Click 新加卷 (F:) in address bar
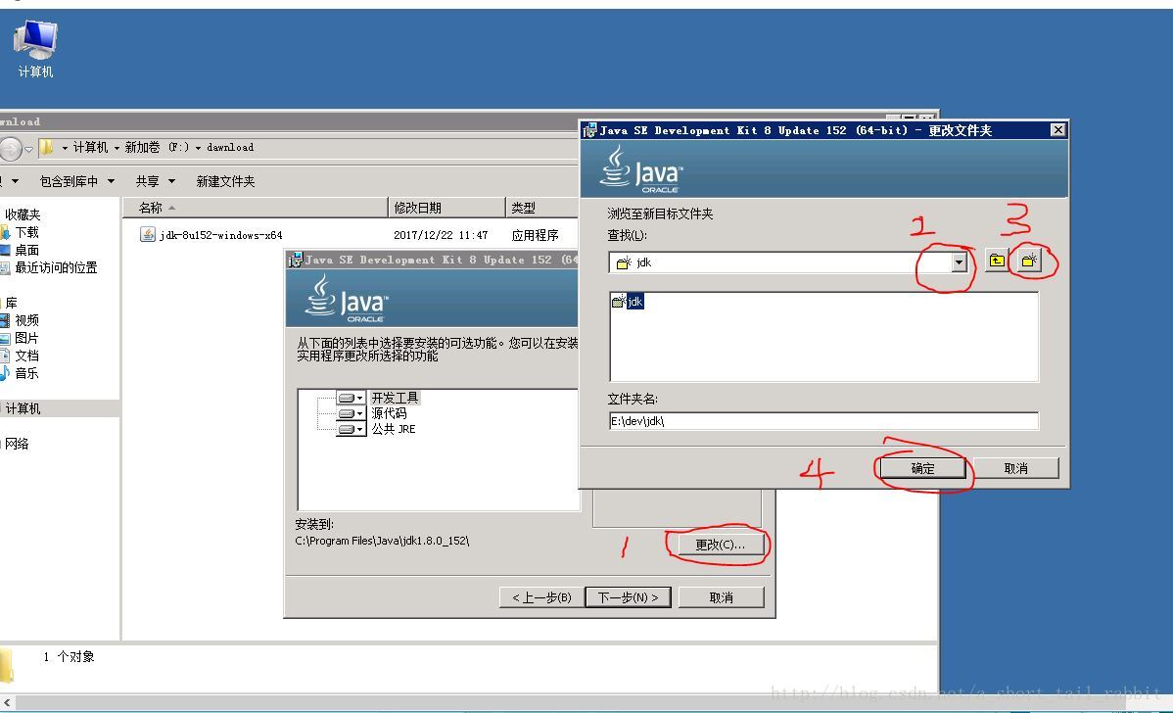The height and width of the screenshot is (713, 1173). pyautogui.click(x=157, y=147)
